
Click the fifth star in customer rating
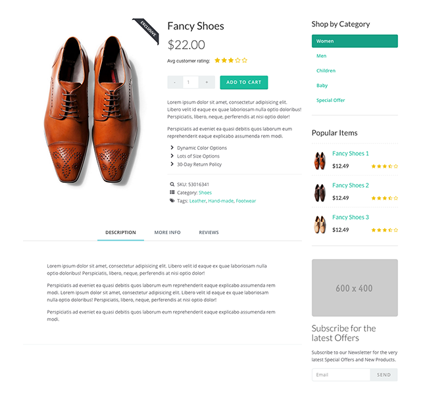(244, 60)
